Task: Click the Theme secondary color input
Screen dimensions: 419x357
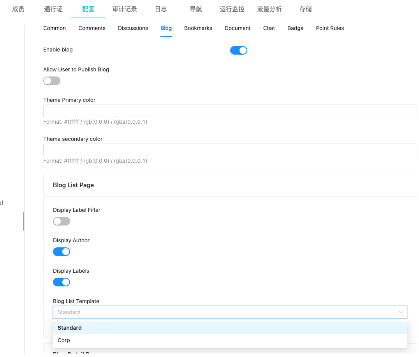Action: click(230, 150)
